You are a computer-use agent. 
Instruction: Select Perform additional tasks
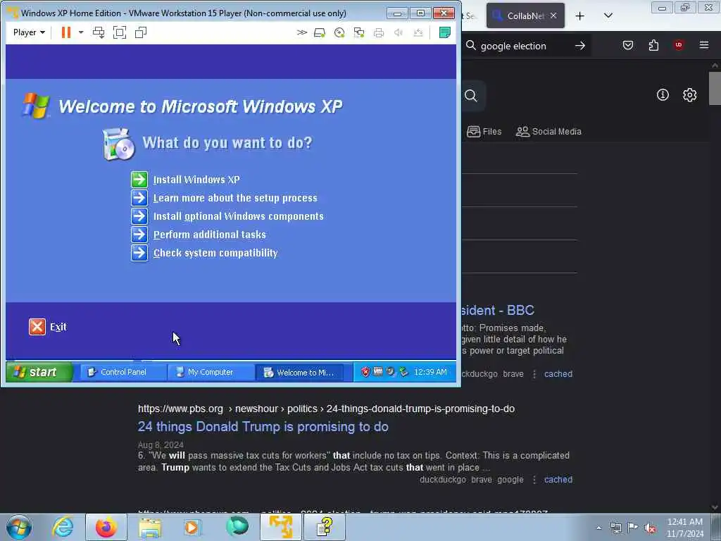[x=210, y=235]
